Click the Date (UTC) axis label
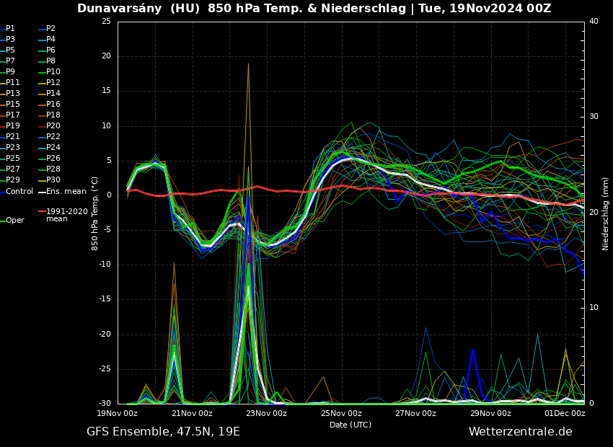The height and width of the screenshot is (447, 613). 350,425
